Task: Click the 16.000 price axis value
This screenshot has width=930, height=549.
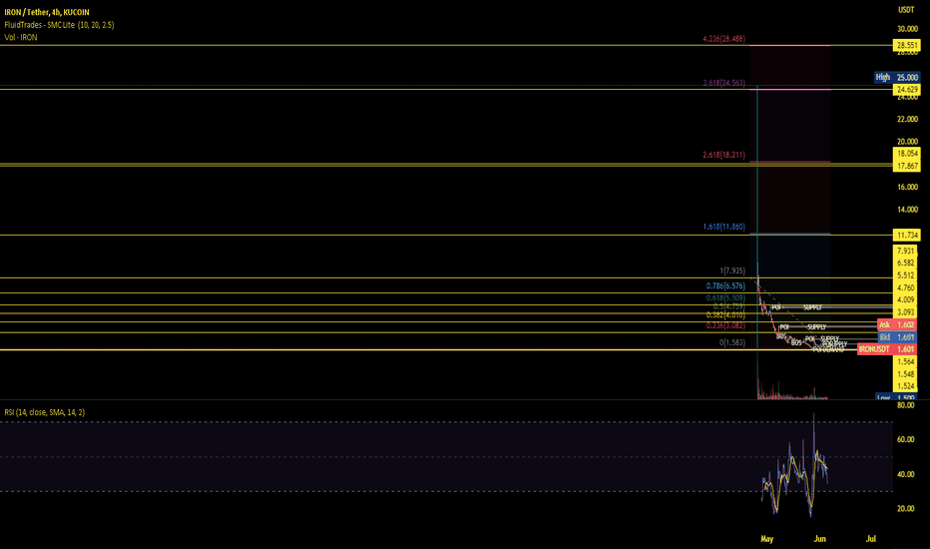Action: (907, 187)
